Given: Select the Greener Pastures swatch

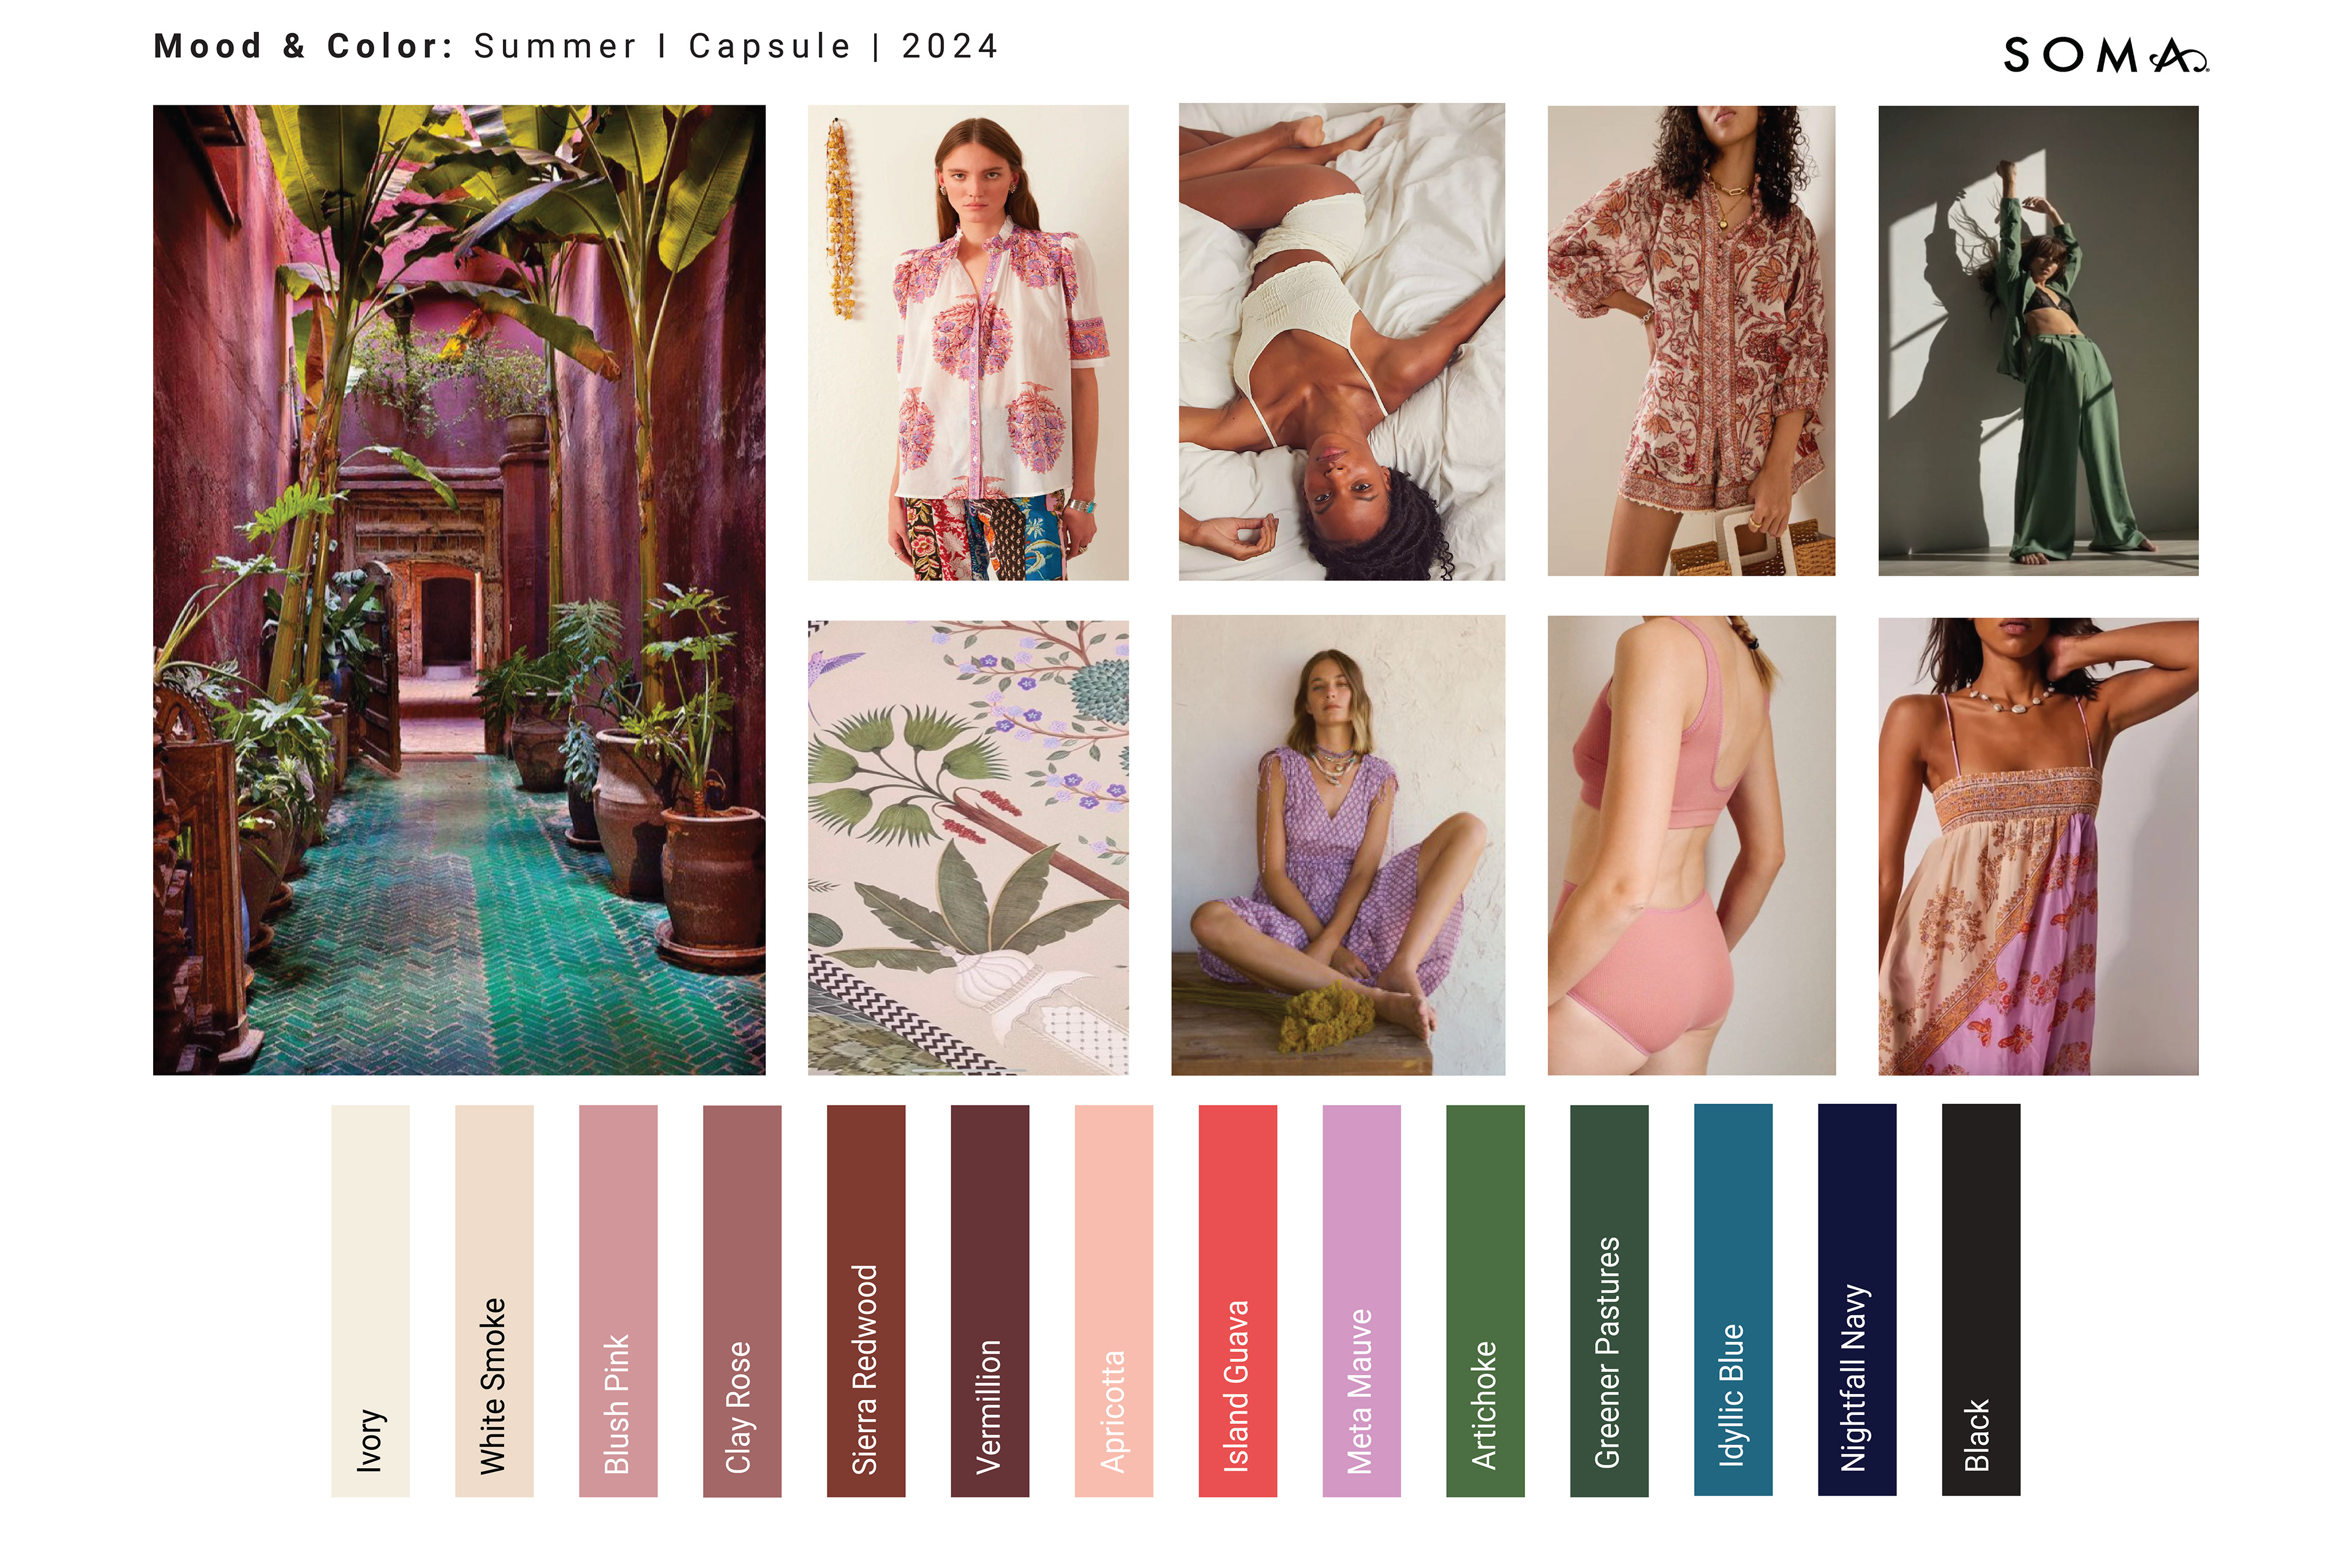Looking at the screenshot, I should [x=1610, y=1300].
